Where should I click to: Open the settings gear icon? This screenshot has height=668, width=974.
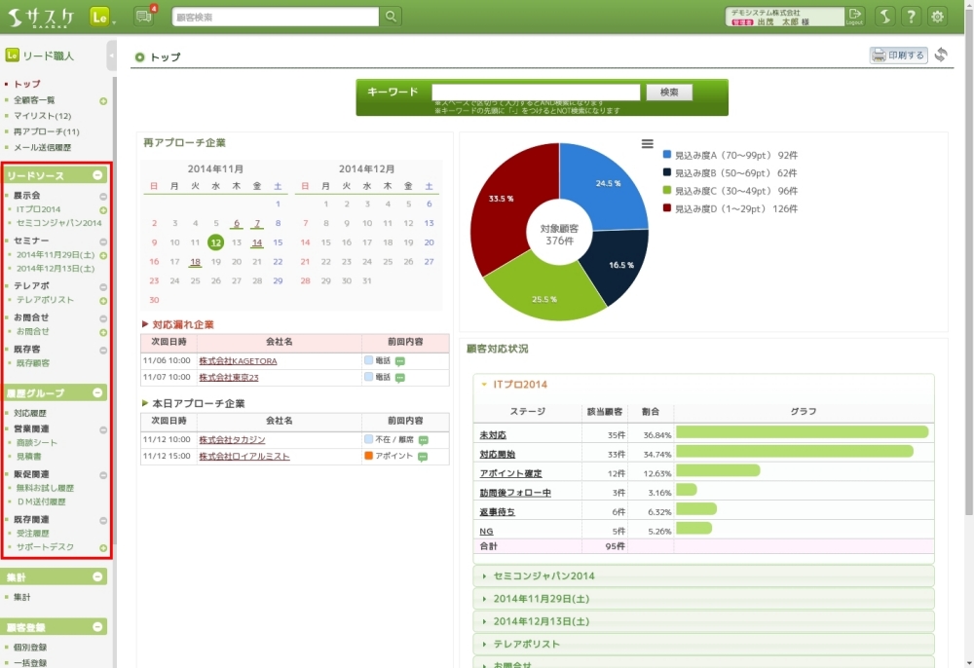[x=937, y=17]
